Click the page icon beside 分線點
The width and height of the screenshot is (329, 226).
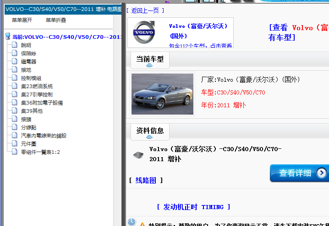tap(15, 127)
